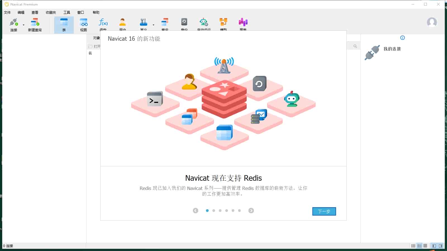Toggle the left navigation pane in status bar
The height and width of the screenshot is (251, 447).
[x=434, y=246]
